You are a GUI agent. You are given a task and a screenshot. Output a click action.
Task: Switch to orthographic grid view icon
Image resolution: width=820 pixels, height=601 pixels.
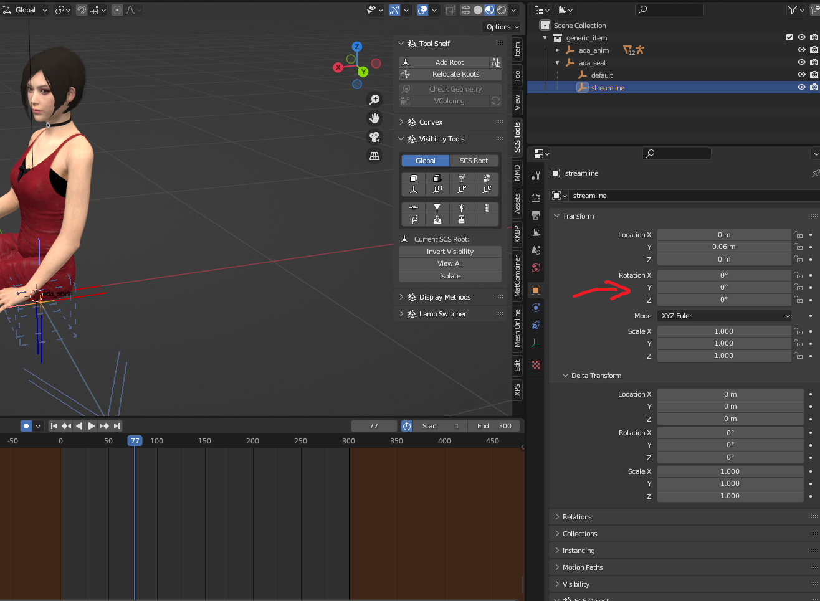pyautogui.click(x=374, y=156)
